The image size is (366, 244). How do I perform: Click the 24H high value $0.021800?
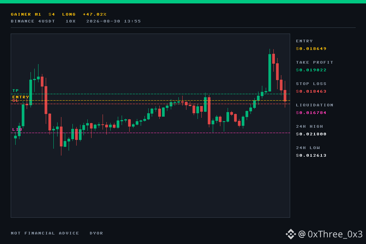(311, 134)
